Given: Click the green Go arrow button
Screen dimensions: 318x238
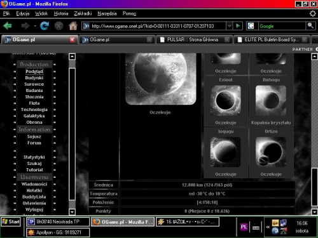Looking at the screenshot, I should tap(238, 26).
